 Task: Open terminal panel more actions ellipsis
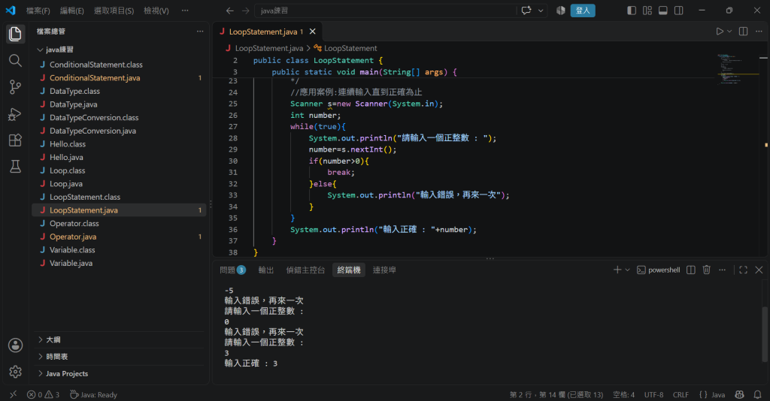[x=722, y=270]
